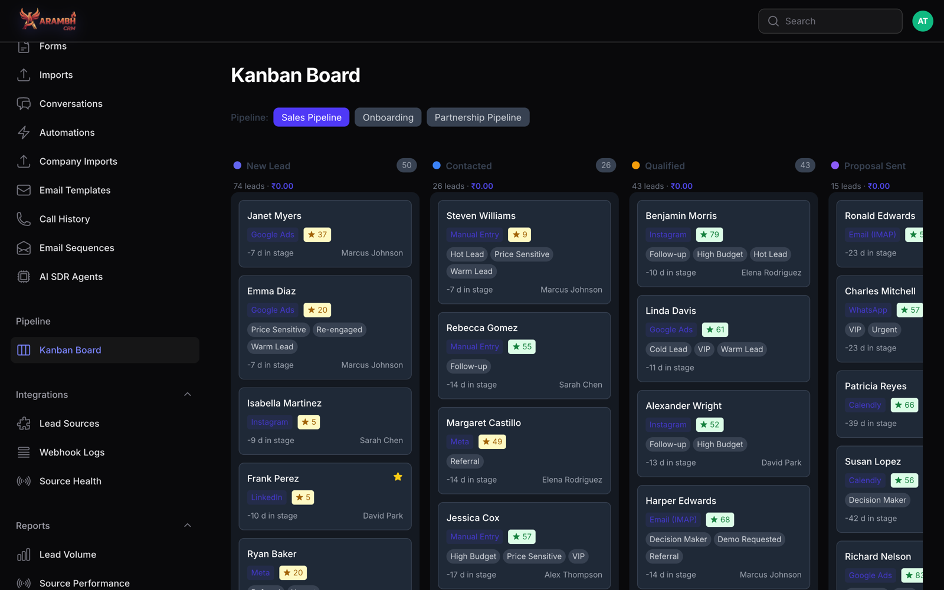The width and height of the screenshot is (944, 590).
Task: Open Benjamin Morris lead card
Action: (x=723, y=244)
